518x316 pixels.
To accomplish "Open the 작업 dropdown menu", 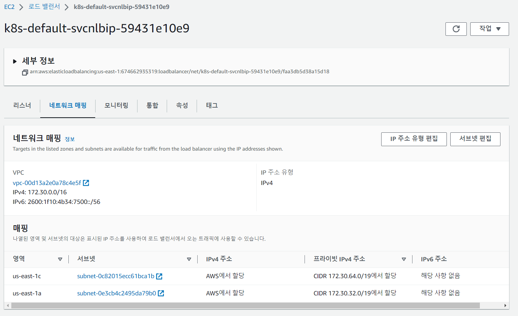I will pos(489,29).
